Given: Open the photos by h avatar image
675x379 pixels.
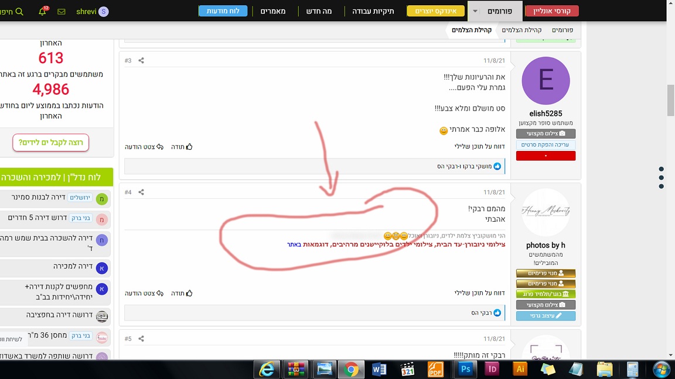Looking at the screenshot, I should coord(546,212).
